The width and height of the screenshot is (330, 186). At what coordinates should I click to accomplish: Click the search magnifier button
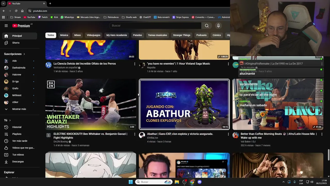pos(207,26)
